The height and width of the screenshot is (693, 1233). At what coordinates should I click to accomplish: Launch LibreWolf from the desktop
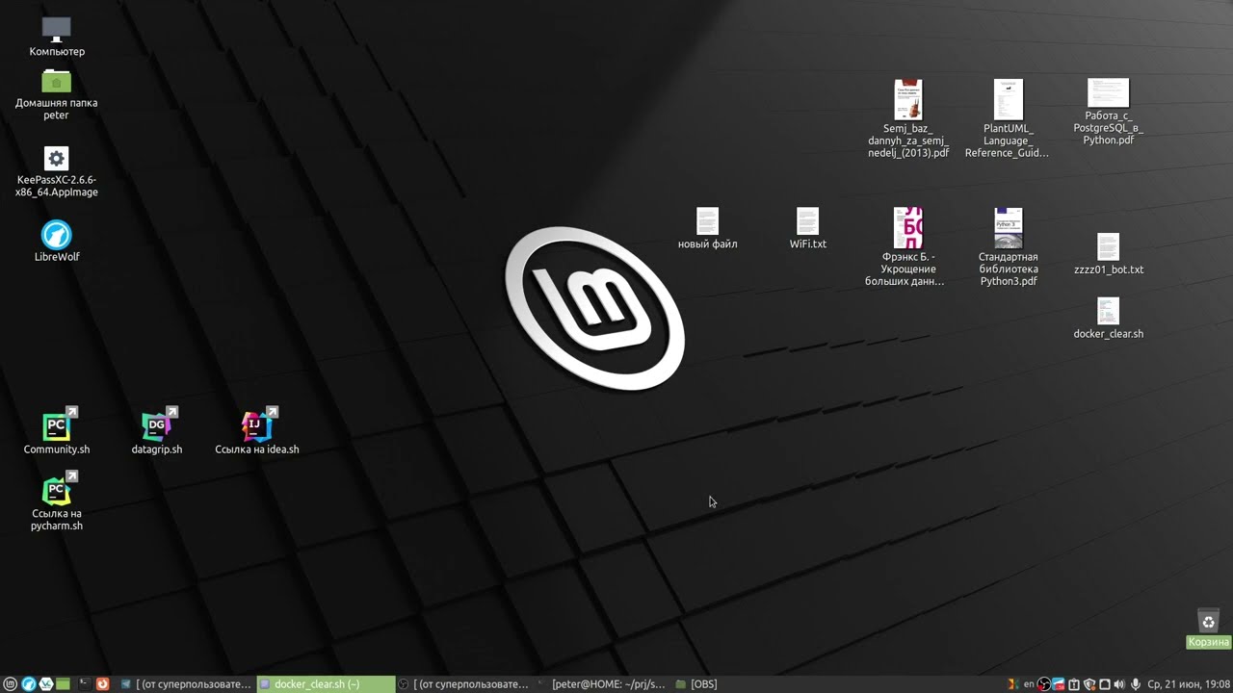pyautogui.click(x=57, y=241)
